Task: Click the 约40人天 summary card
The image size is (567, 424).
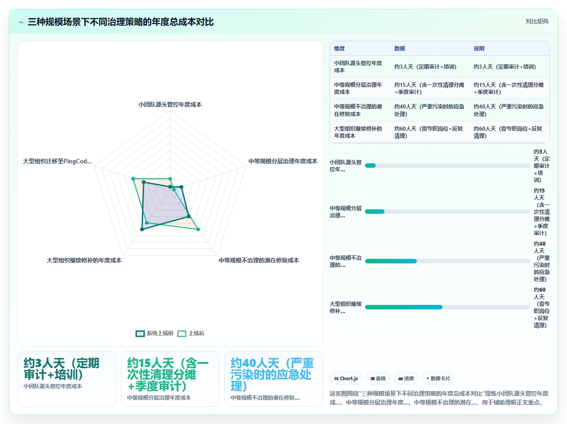Action: pos(274,378)
